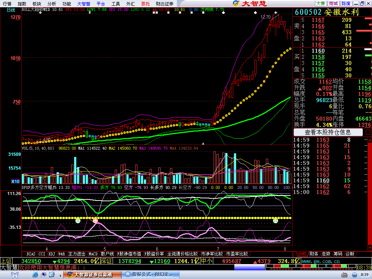This screenshot has width=372, height=279.
Task: Click the scroll-down arrow of the tick list
Action: 369,248
